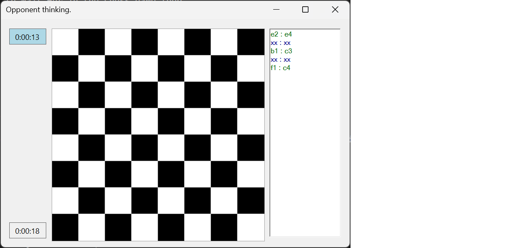The width and height of the screenshot is (530, 248).
Task: Click the top-right black square of the board
Action: (x=251, y=41)
